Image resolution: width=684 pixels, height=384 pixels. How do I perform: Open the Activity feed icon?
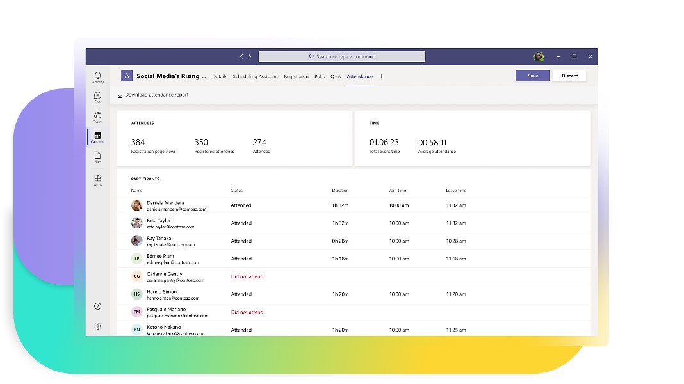[x=97, y=77]
